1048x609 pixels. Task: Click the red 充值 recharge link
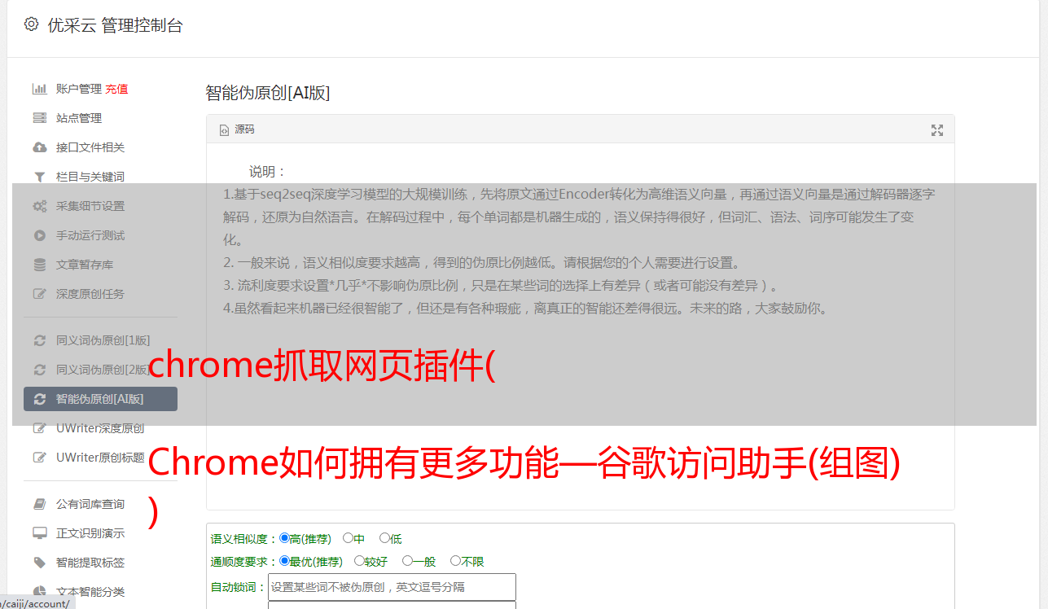(116, 89)
